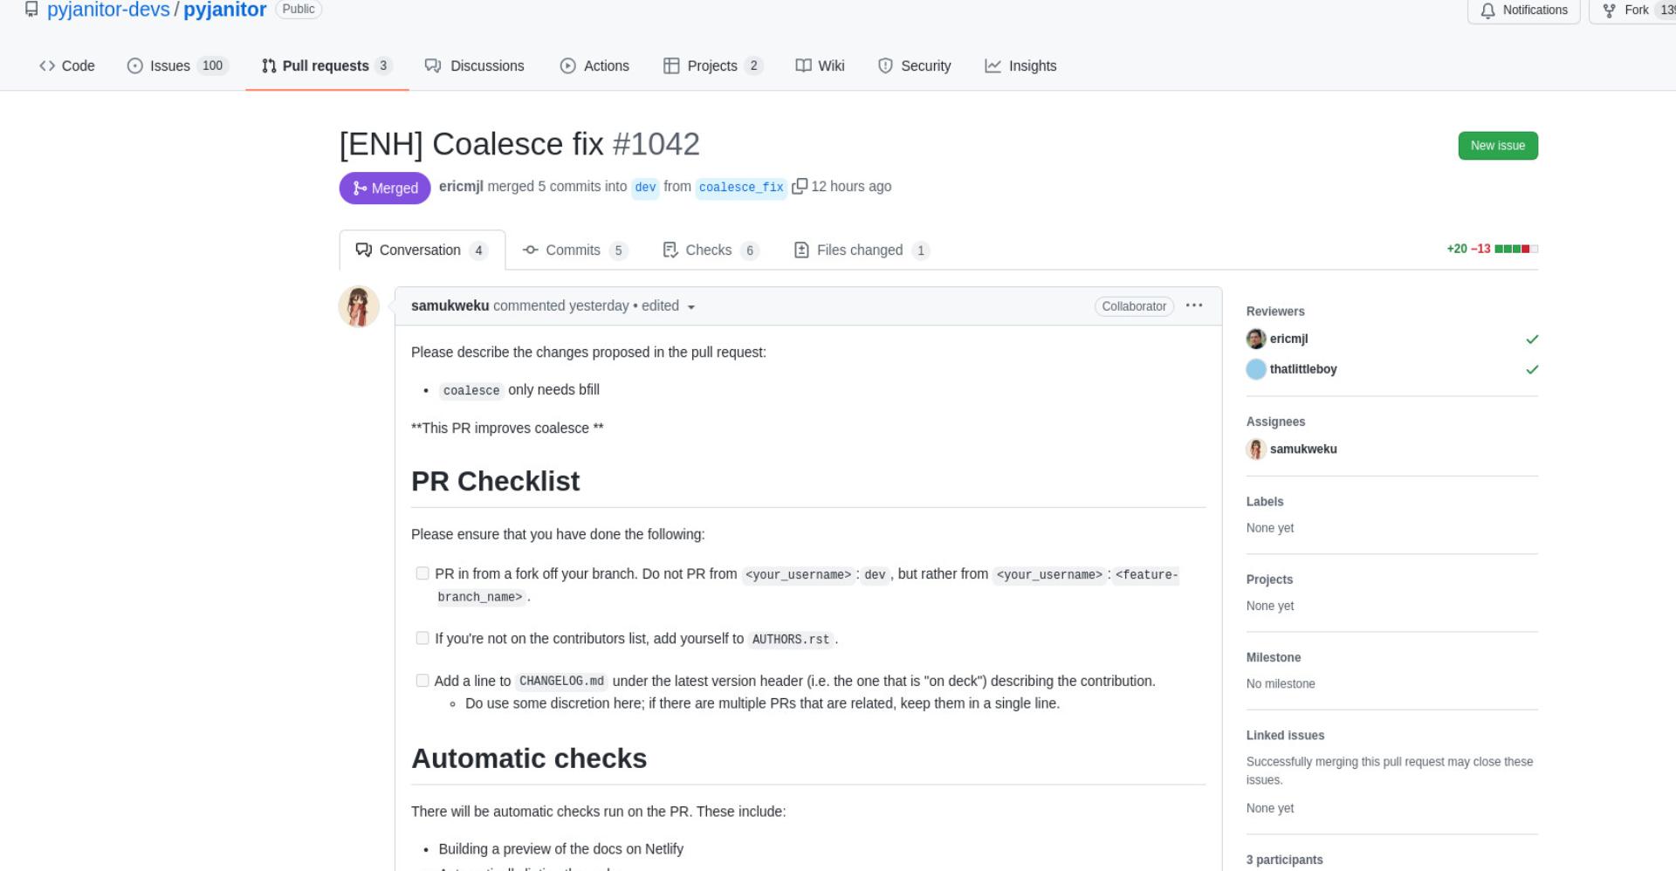Click thatlittleboy's reviewer avatar

1256,369
